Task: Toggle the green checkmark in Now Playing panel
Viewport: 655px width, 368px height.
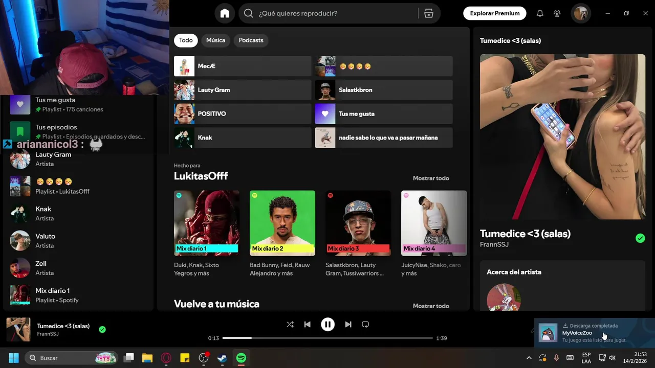Action: pyautogui.click(x=640, y=238)
